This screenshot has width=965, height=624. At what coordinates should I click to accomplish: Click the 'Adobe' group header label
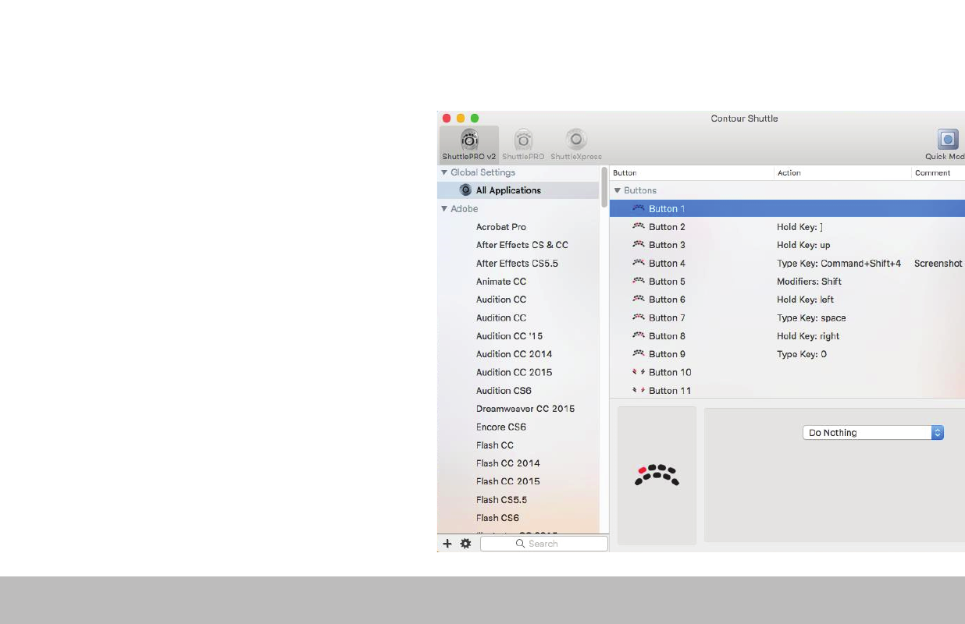[x=465, y=209]
